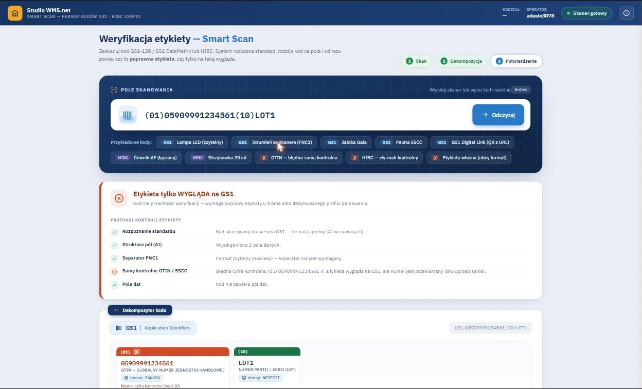Load the GS1 Digital Link (QR z URL) sample
Screen dimensions: 642x389
point(473,142)
